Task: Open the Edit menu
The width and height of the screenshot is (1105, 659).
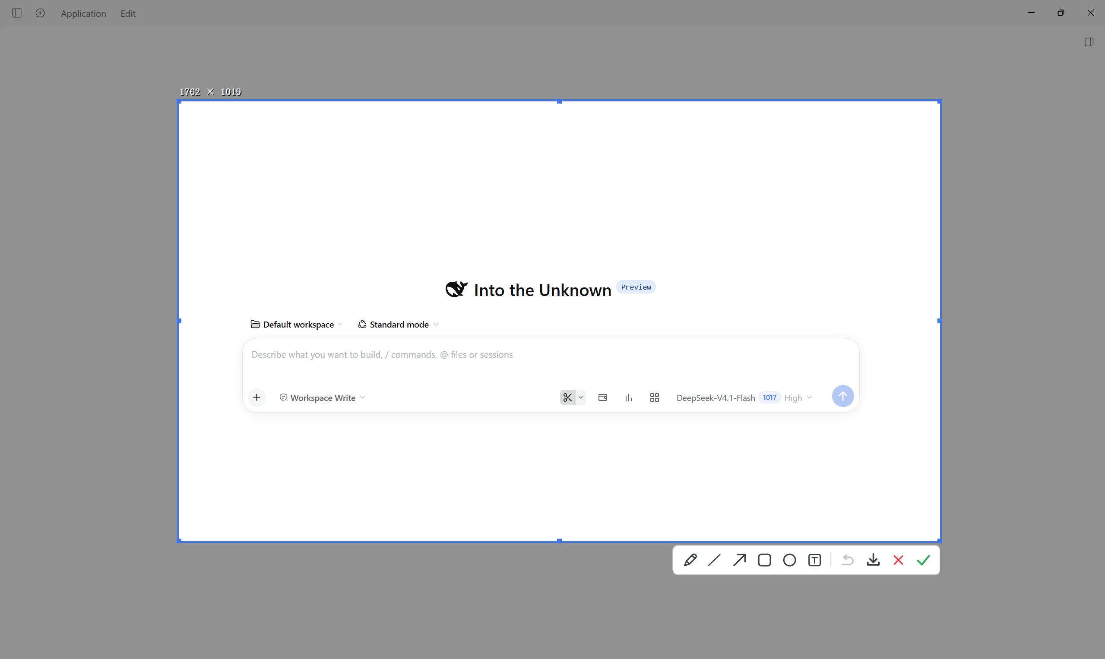Action: [x=128, y=14]
